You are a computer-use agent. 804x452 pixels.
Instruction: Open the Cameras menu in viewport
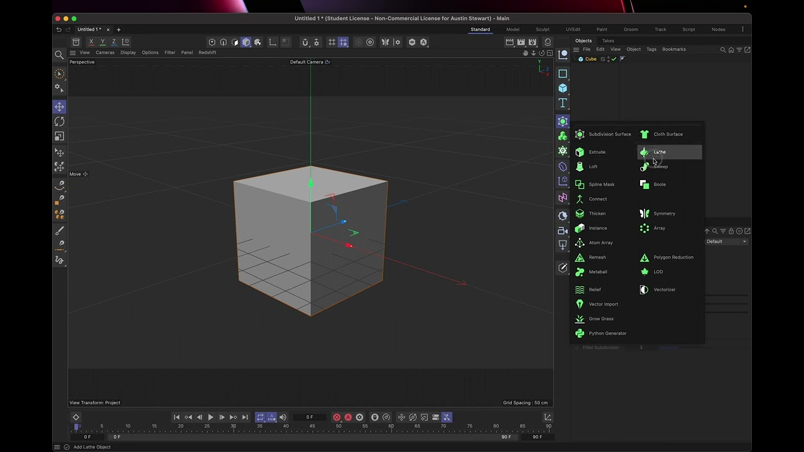point(105,53)
